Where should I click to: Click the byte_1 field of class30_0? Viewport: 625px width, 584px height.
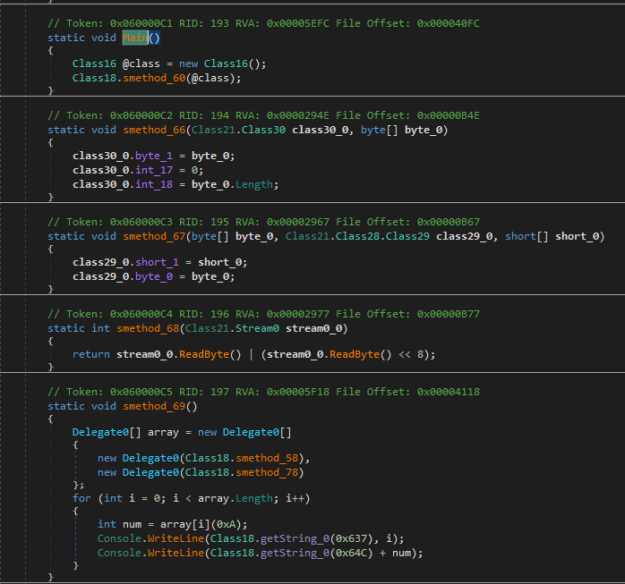(x=151, y=156)
